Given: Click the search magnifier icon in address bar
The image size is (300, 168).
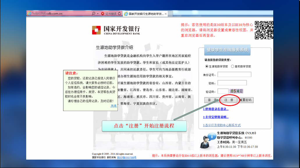Looking at the screenshot, I should pos(93,14).
